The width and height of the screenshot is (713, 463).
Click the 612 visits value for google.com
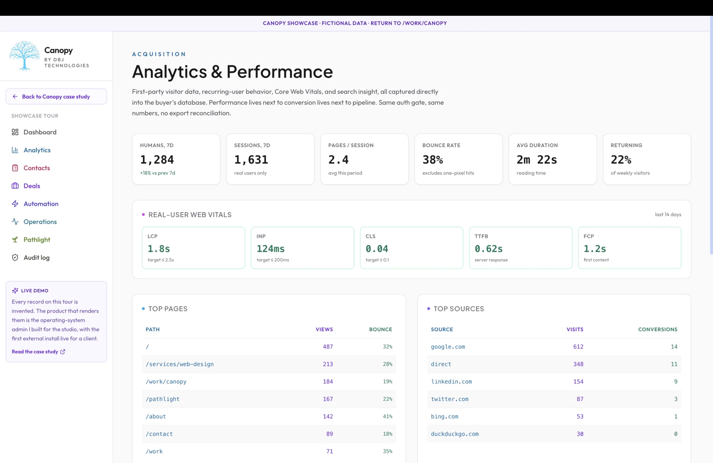pos(578,347)
